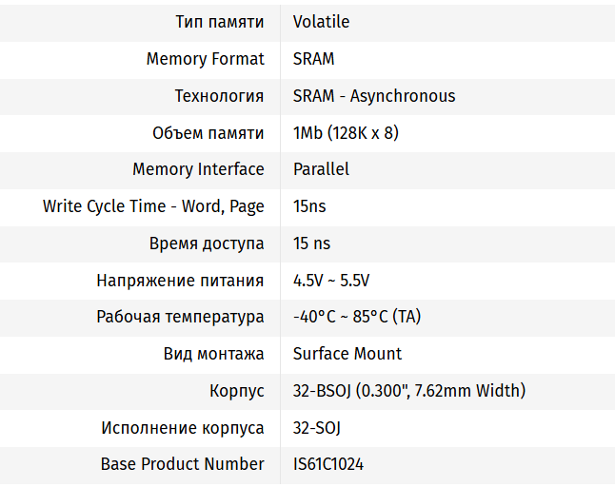615x487 pixels.
Task: Click the "Объем памяти" label
Action: pos(208,133)
